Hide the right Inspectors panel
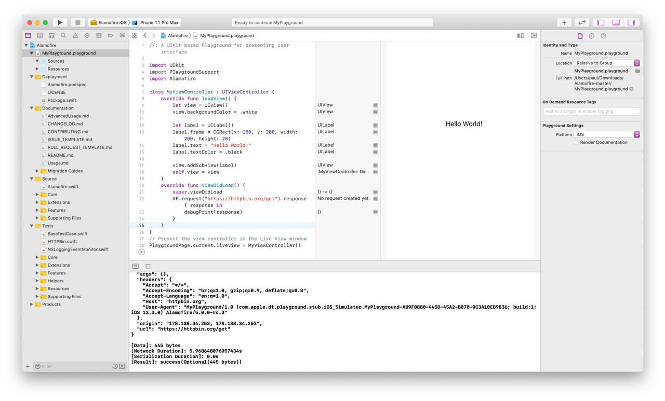 click(x=631, y=22)
